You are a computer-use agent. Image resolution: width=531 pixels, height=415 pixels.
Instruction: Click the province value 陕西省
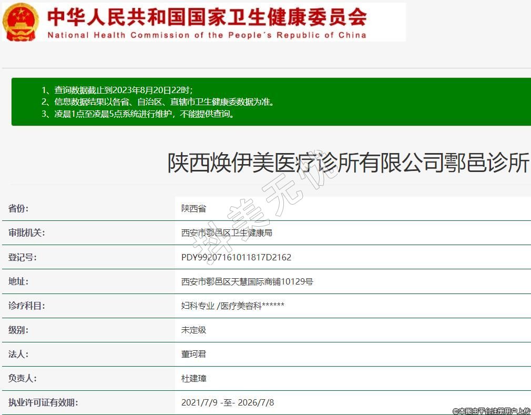pyautogui.click(x=193, y=208)
